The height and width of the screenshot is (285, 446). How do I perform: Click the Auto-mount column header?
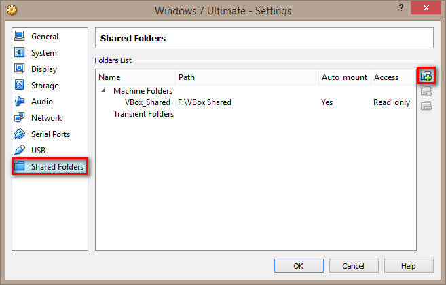345,77
